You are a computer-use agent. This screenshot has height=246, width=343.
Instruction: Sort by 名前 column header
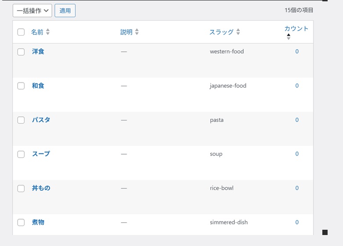pyautogui.click(x=37, y=32)
